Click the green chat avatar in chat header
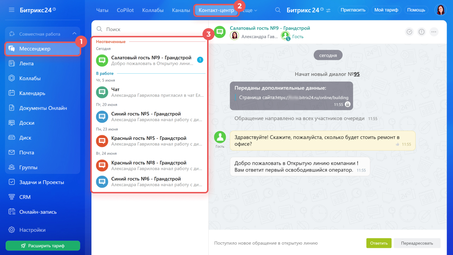The image size is (453, 255). (x=220, y=32)
